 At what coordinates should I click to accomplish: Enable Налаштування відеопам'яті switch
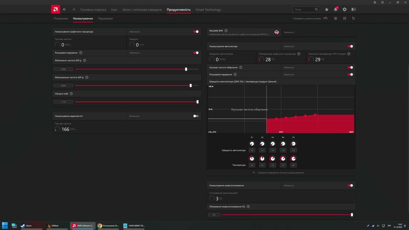196,116
